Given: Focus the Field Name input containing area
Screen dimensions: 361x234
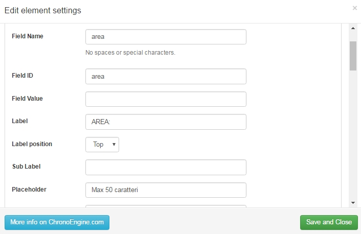Looking at the screenshot, I should coord(166,37).
